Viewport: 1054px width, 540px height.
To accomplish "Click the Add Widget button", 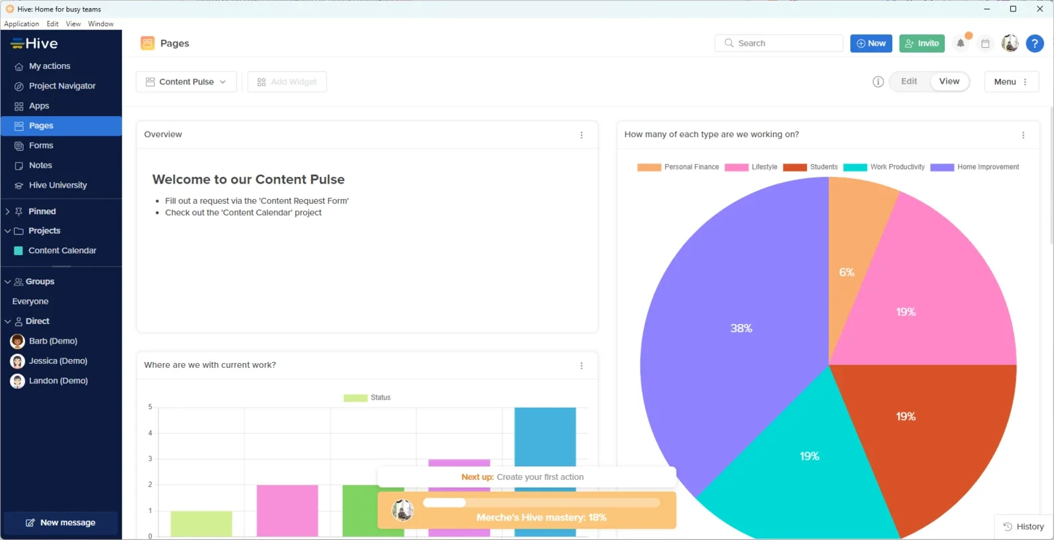I will point(287,82).
